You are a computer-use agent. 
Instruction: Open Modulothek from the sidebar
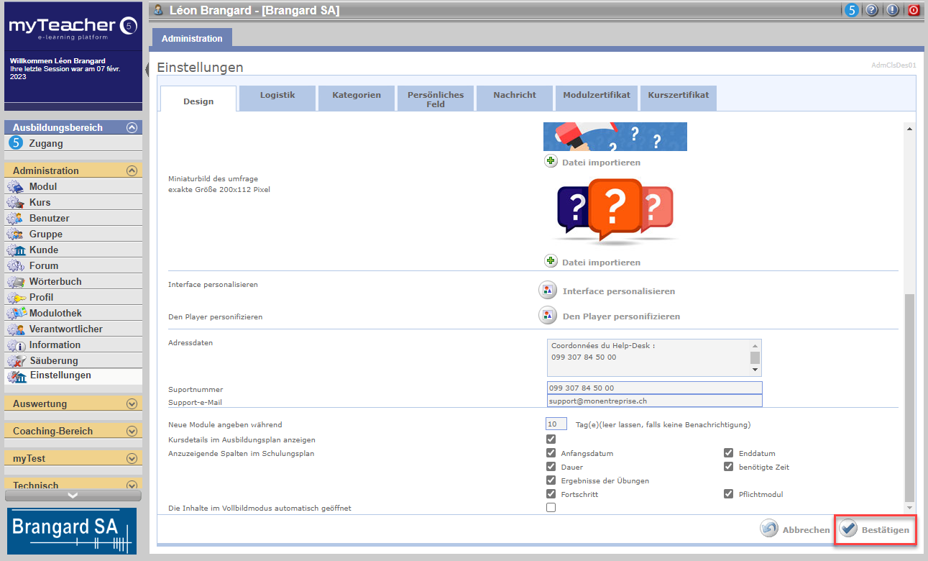55,313
